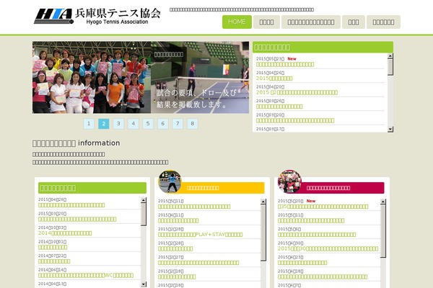Click the yellow section header bar
Viewport: 433px width, 288px height.
[x=223, y=188]
